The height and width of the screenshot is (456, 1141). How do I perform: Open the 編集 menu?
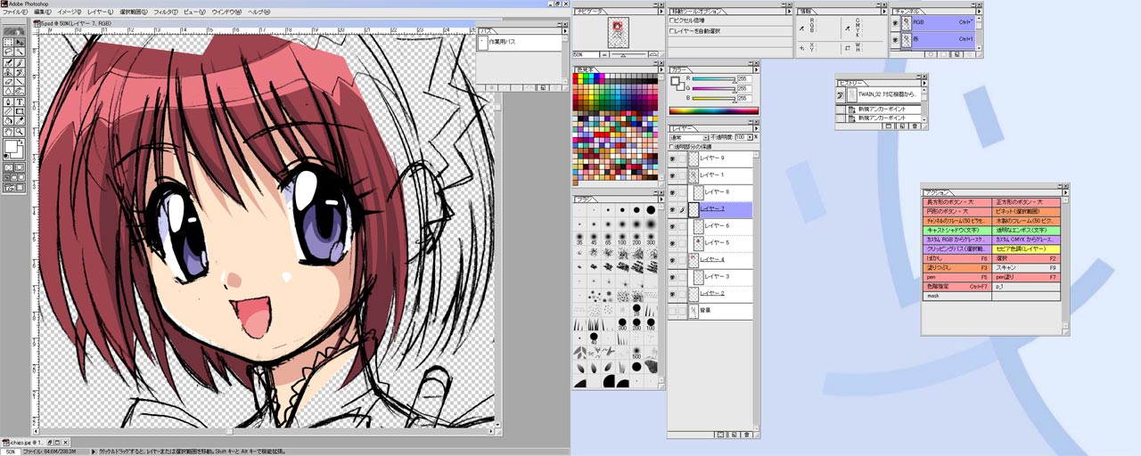(x=43, y=12)
